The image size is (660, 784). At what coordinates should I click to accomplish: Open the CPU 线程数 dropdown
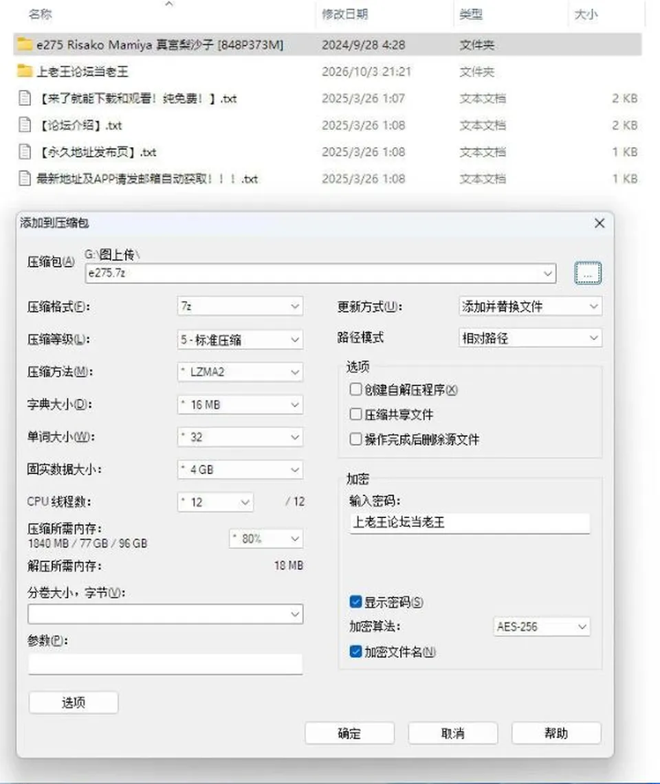click(x=215, y=502)
